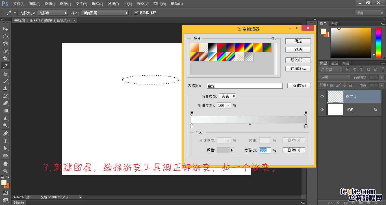Screen dimensions: 386x205
Task: Swap foreground and background colors
Action: tap(8, 177)
